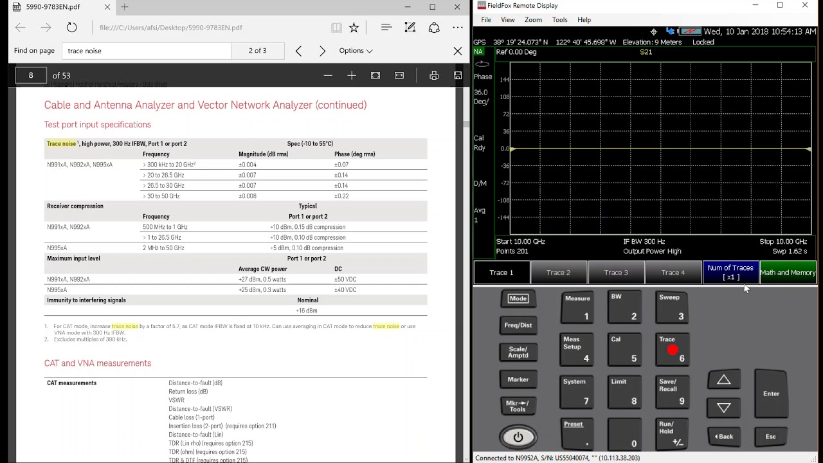This screenshot has height=463, width=823.
Task: Open the Reading view book icon
Action: (336, 28)
